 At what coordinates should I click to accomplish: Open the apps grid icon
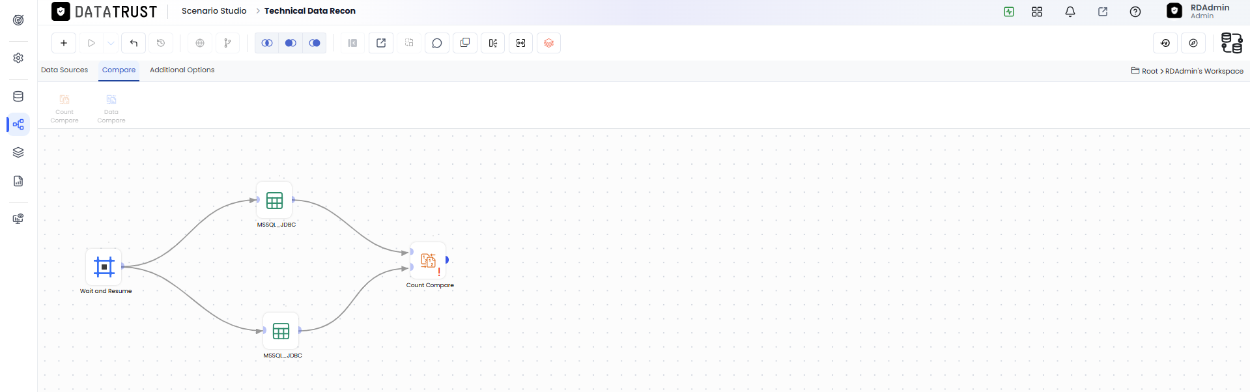[x=1037, y=12]
